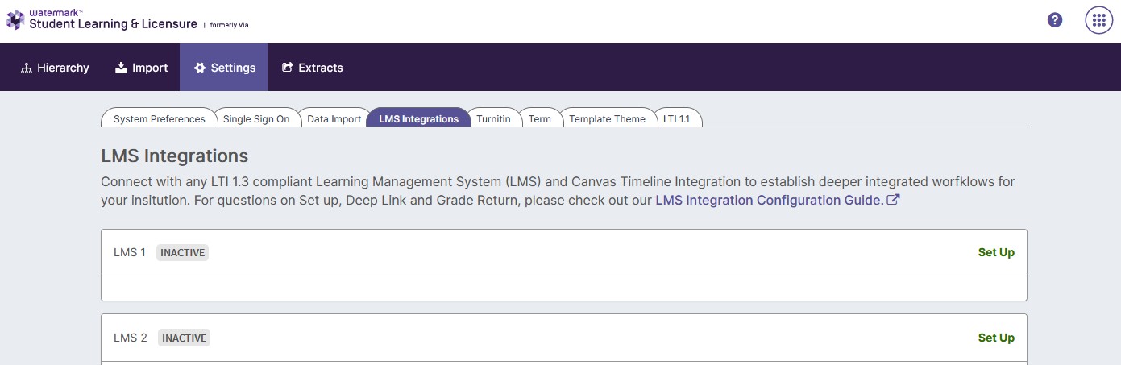Open the Turnitin tab
Image resolution: width=1121 pixels, height=365 pixels.
(x=493, y=118)
